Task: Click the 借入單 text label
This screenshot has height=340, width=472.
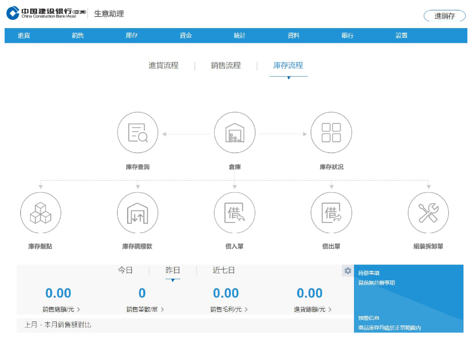Action: [235, 246]
